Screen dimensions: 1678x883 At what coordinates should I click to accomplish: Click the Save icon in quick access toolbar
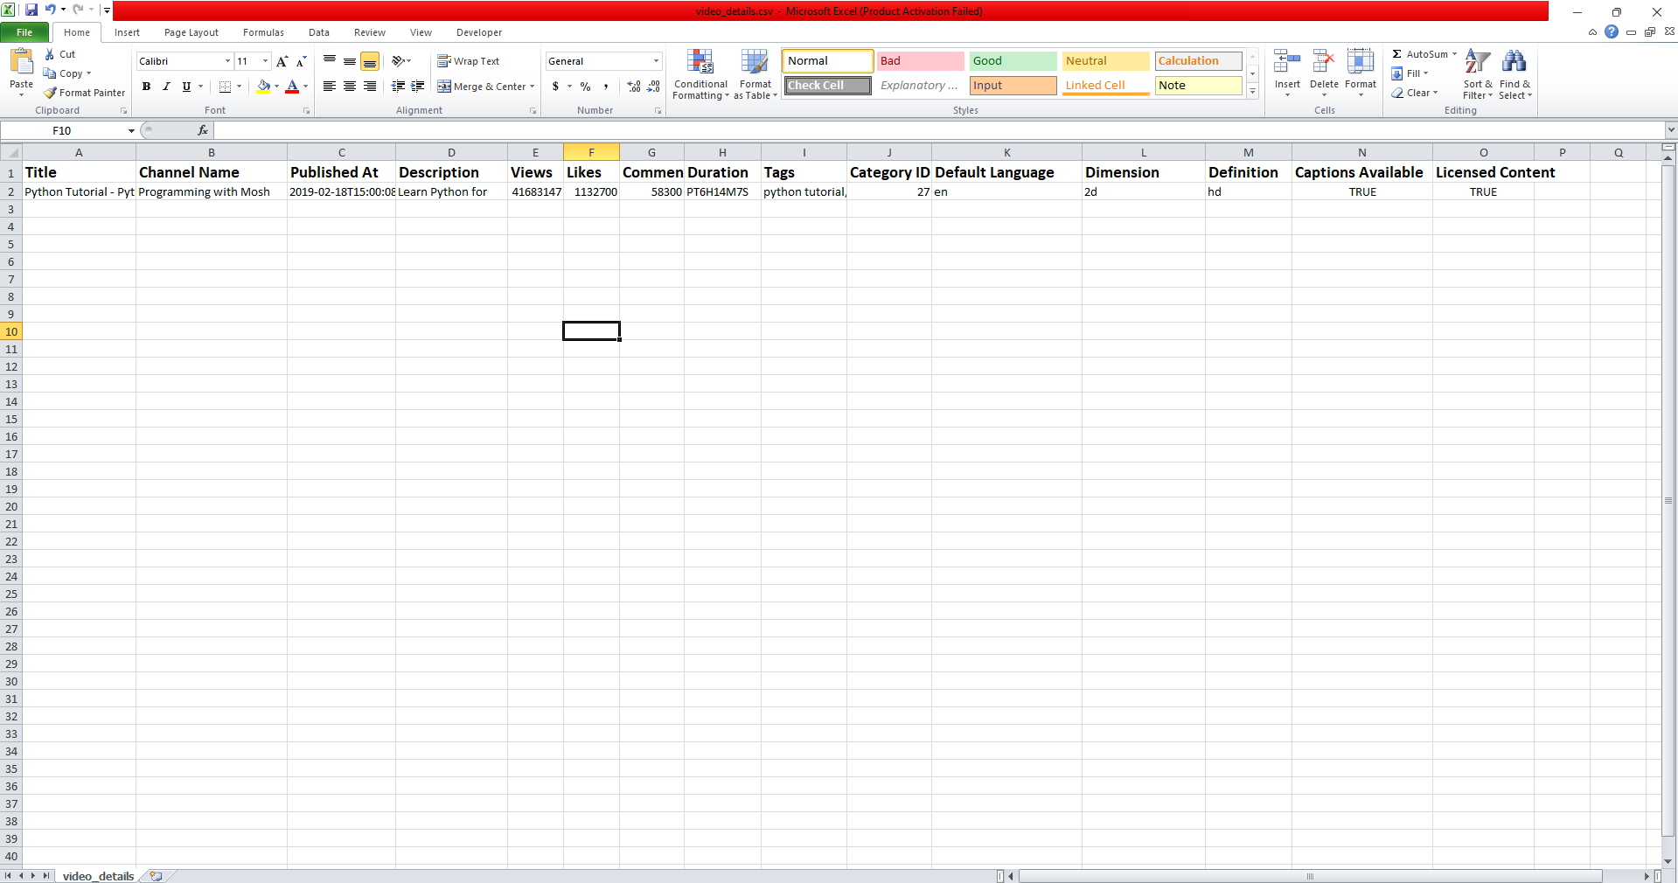31,10
